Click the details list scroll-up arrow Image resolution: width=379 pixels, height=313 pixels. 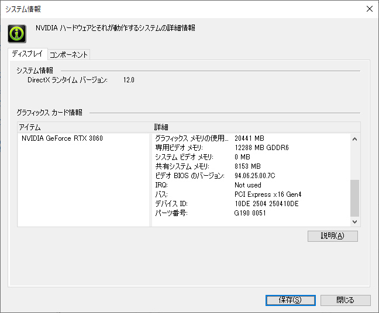[x=354, y=139]
